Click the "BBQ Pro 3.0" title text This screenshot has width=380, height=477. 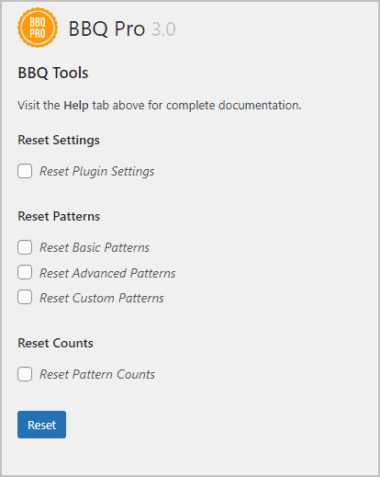(122, 29)
